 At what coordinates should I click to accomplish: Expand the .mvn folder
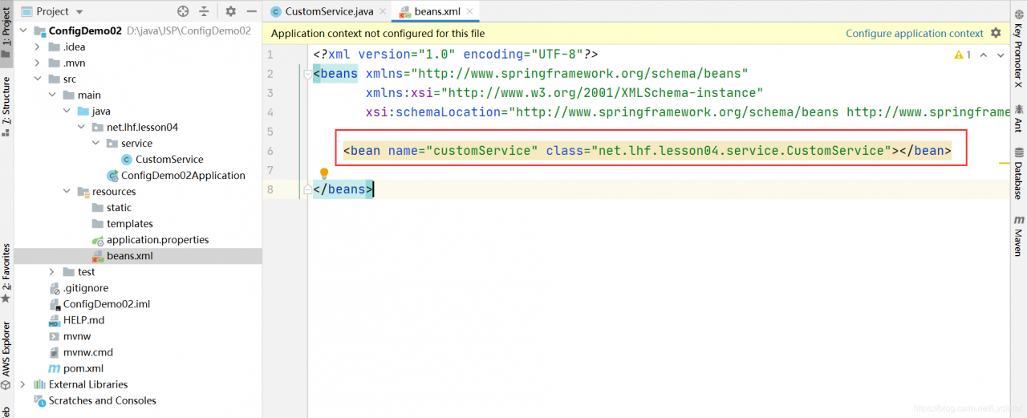click(x=37, y=63)
